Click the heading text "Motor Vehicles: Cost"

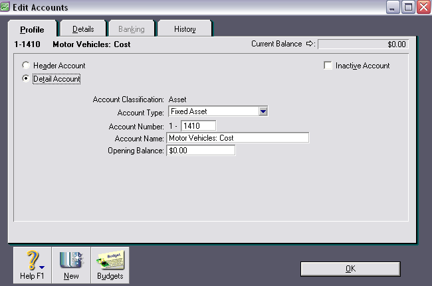coord(92,44)
